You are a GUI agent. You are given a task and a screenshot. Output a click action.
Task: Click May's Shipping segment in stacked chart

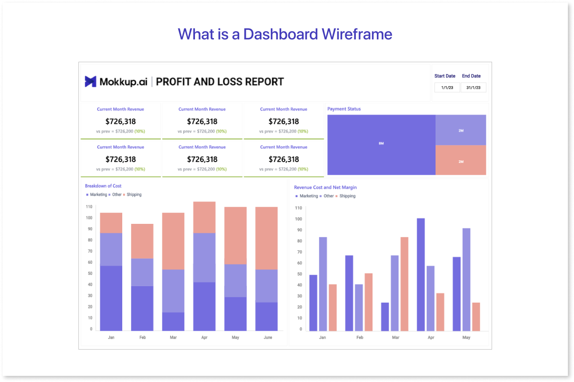pyautogui.click(x=235, y=236)
